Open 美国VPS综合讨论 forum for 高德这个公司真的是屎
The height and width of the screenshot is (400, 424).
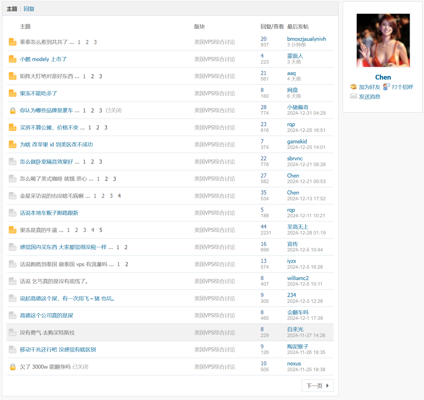click(215, 315)
